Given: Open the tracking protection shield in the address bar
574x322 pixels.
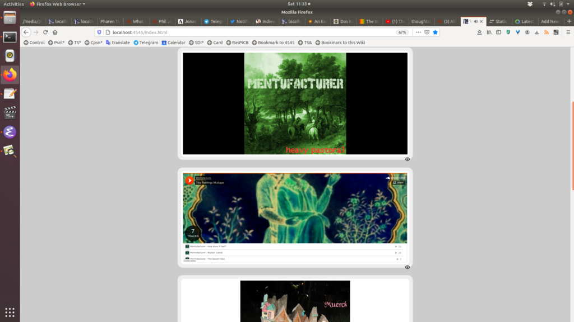Looking at the screenshot, I should [x=99, y=32].
